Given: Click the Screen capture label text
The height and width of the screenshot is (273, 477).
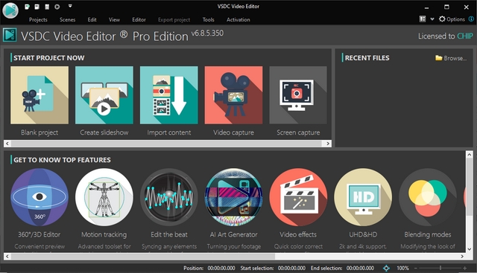Looking at the screenshot, I should [x=298, y=132].
